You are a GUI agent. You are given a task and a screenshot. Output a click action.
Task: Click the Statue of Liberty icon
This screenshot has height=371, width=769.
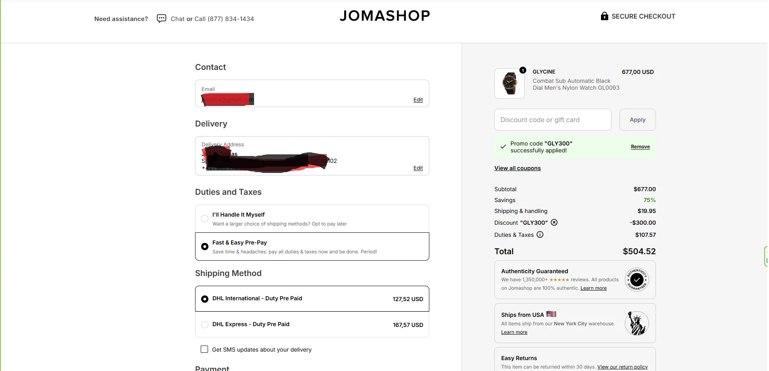coord(637,323)
